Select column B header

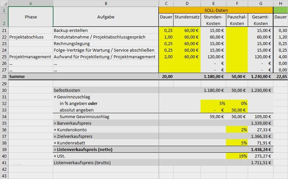click(106, 3)
